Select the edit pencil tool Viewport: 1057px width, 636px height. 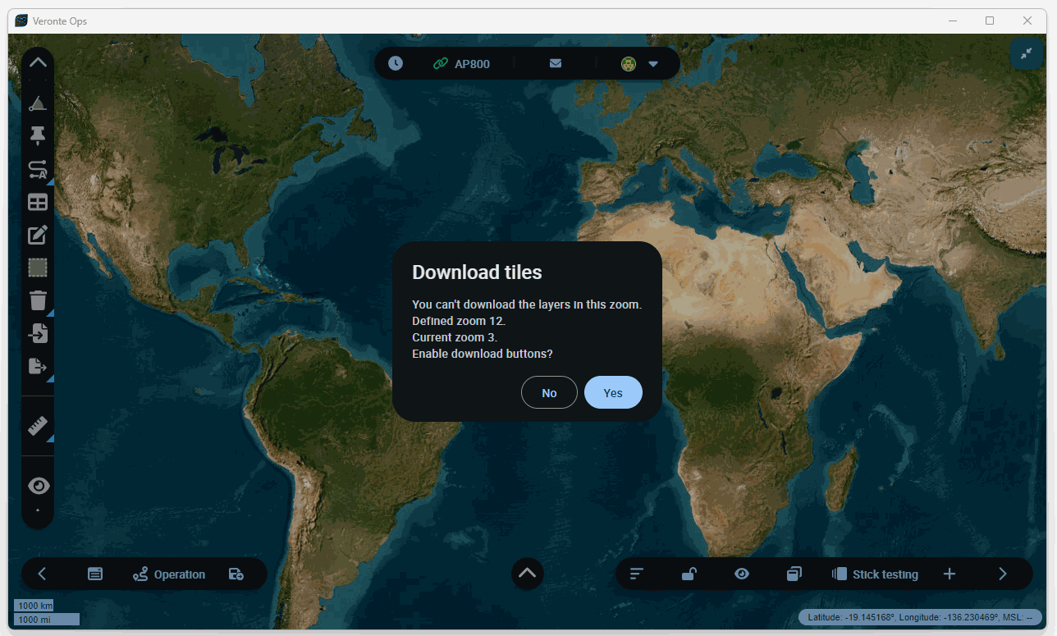tap(38, 236)
